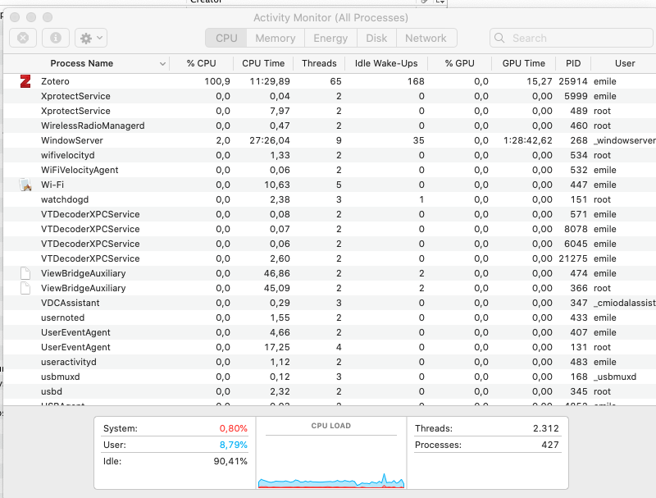Select the usbd process

[330, 391]
